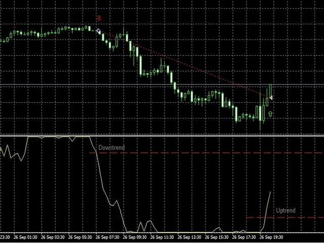Click the 26 Sep 19:30 time label

[x=271, y=237]
